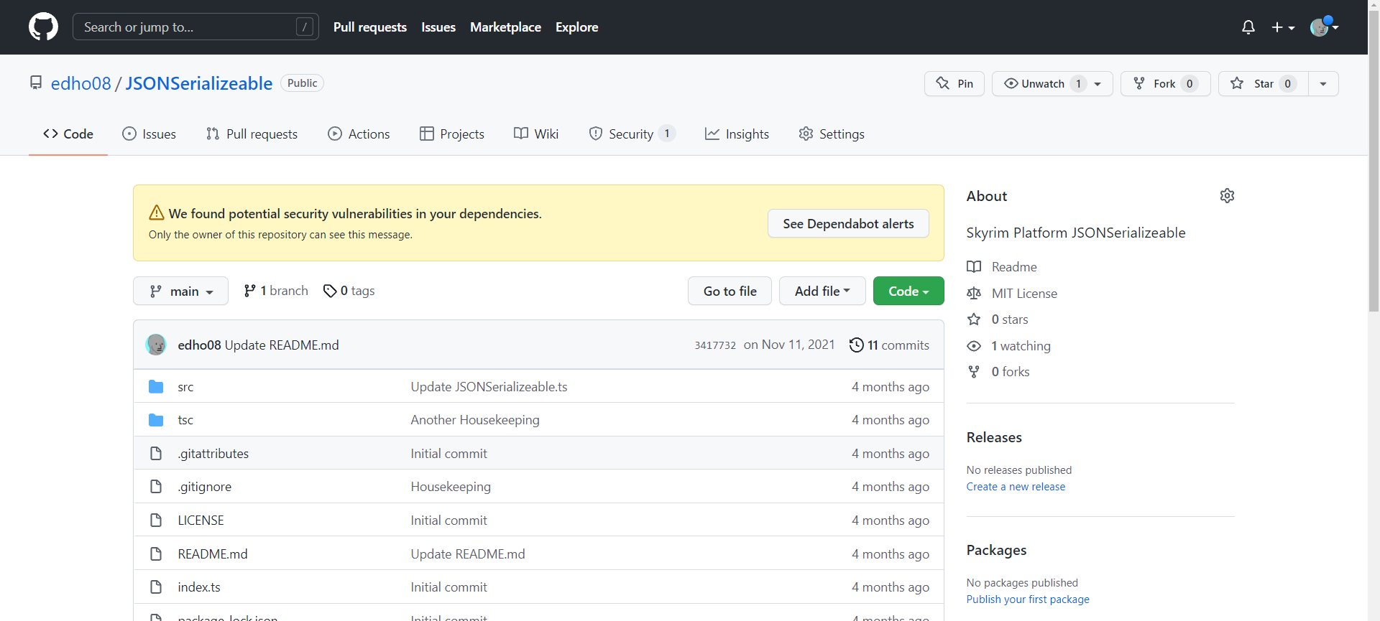Image resolution: width=1380 pixels, height=621 pixels.
Task: Expand the main branch dropdown
Action: click(180, 291)
